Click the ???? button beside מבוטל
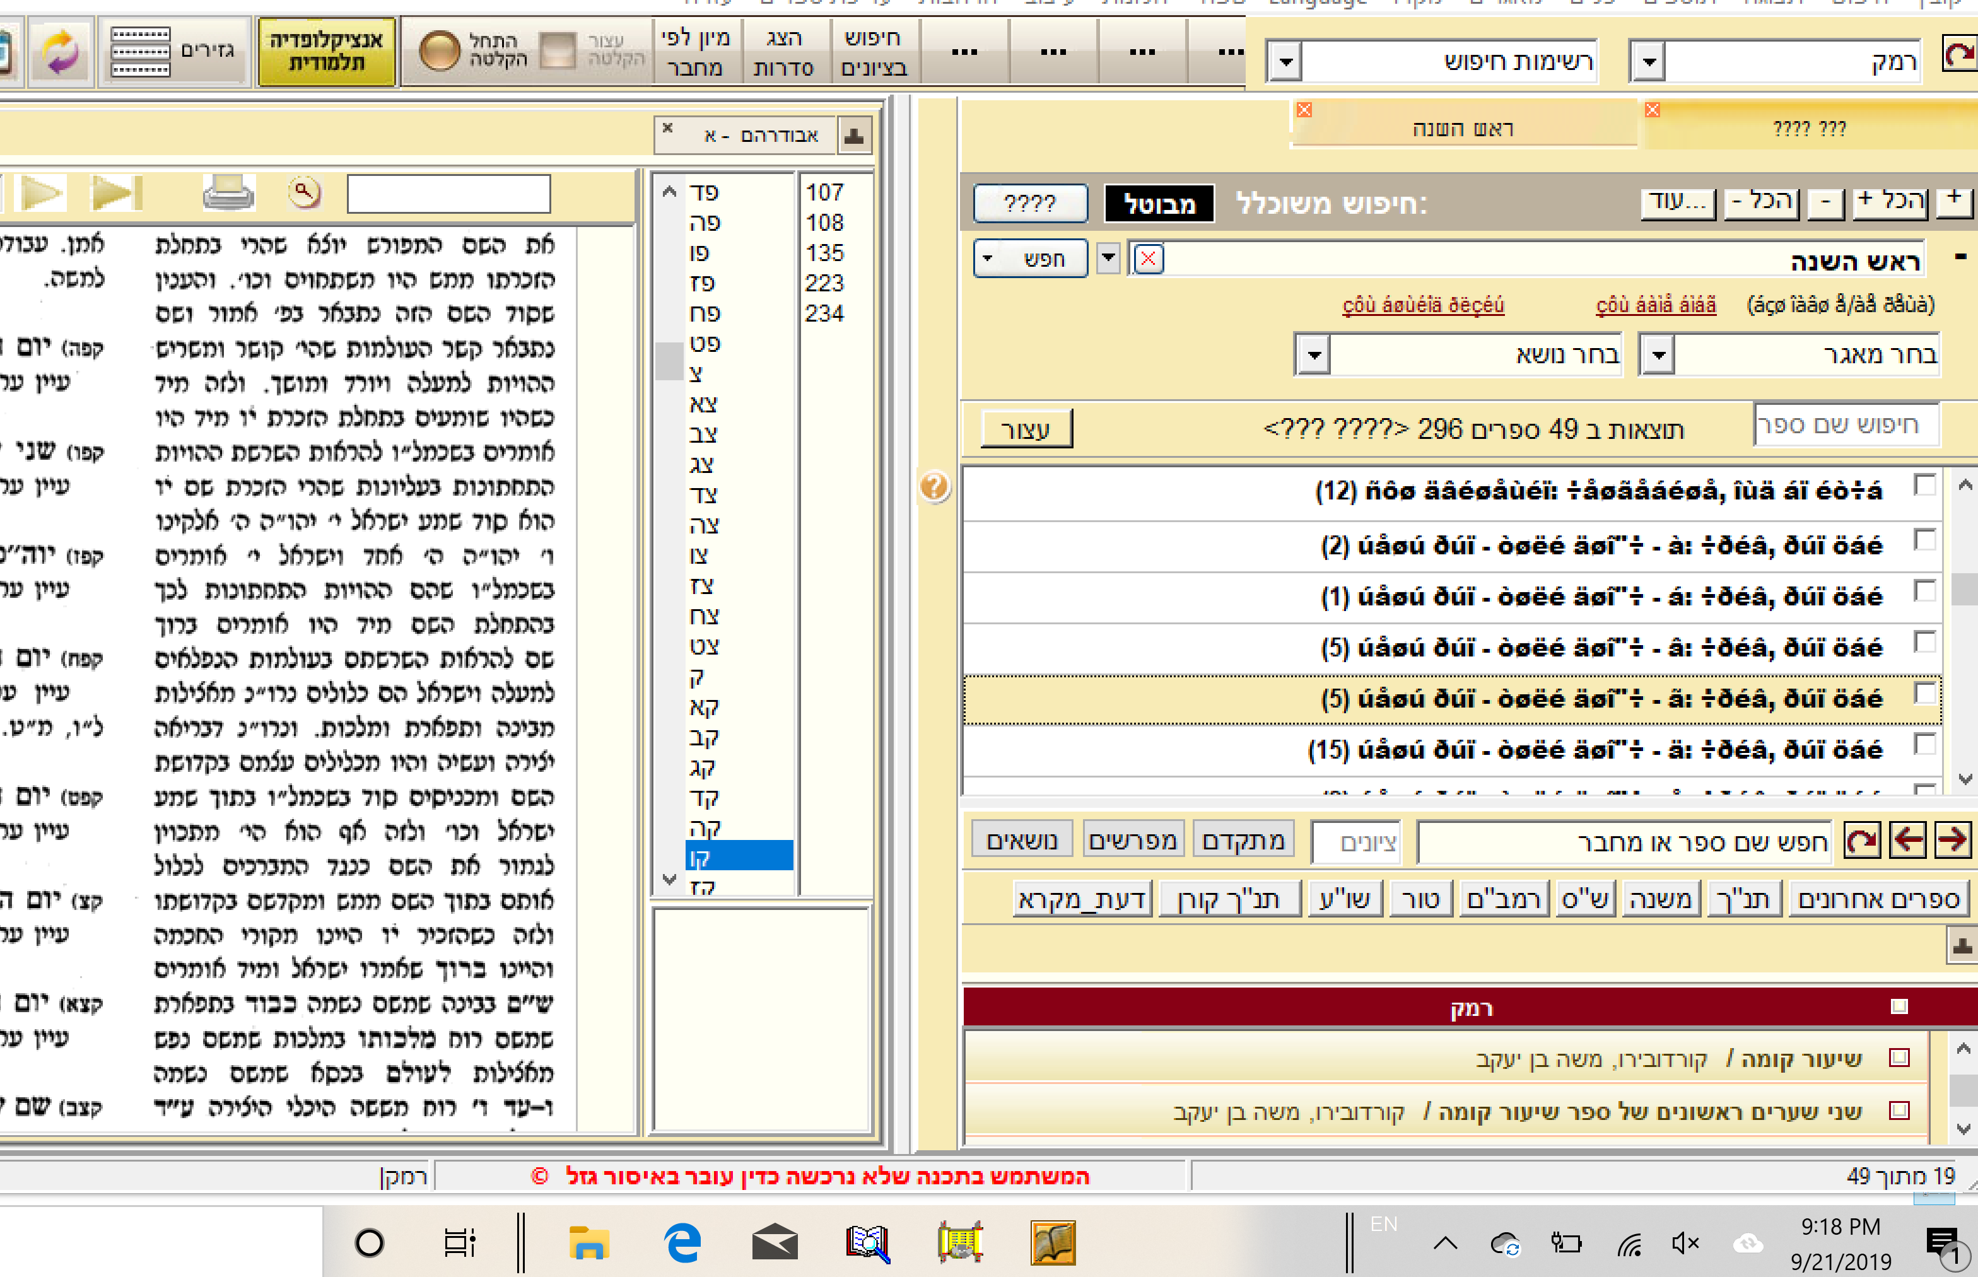Image resolution: width=1978 pixels, height=1277 pixels. click(1030, 204)
